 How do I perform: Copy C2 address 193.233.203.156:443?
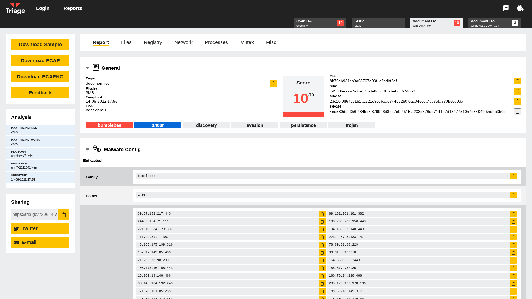click(513, 222)
